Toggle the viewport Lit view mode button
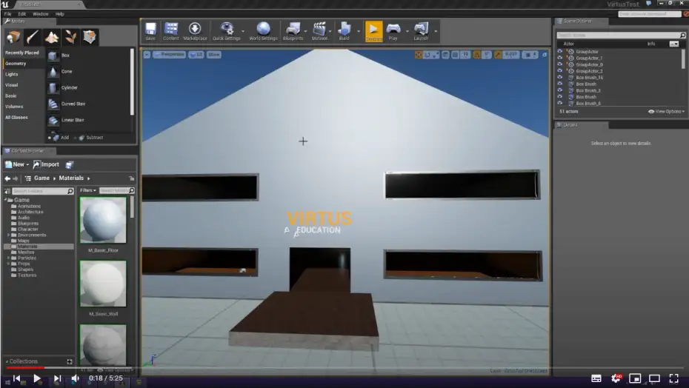The width and height of the screenshot is (689, 388). [196, 55]
